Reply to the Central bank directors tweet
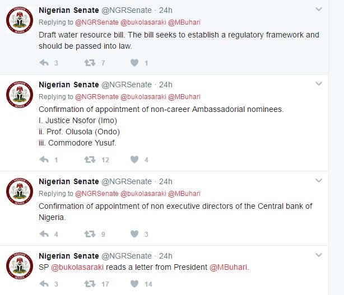344x295 pixels. 44,234
